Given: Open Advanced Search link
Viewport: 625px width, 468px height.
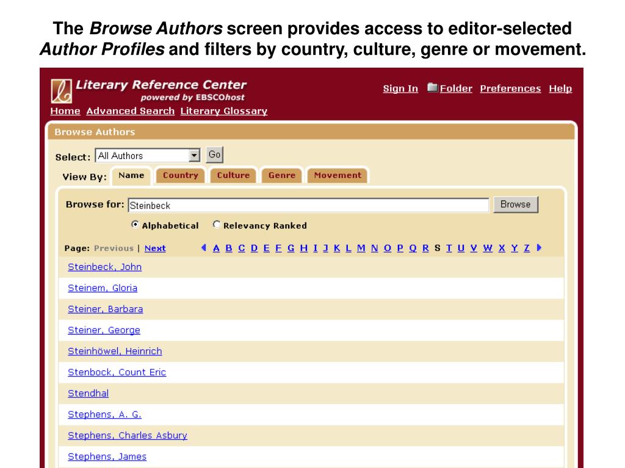Looking at the screenshot, I should coord(131,111).
